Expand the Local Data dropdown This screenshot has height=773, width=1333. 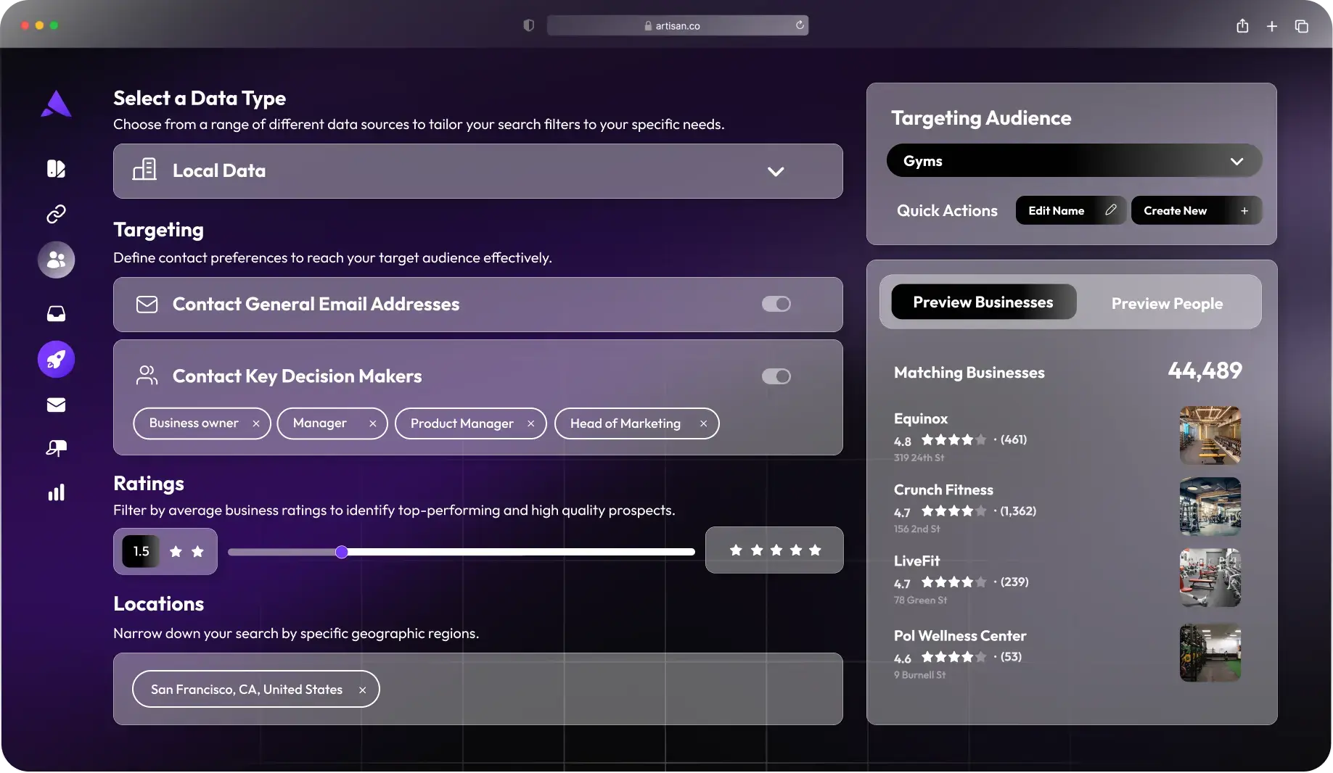(x=775, y=172)
